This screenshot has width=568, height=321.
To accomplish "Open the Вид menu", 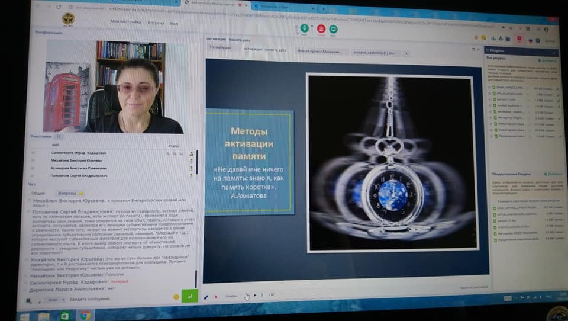I will point(174,23).
